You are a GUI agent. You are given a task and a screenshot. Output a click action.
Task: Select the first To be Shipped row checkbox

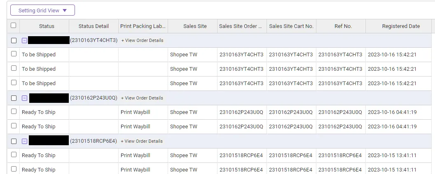click(14, 54)
